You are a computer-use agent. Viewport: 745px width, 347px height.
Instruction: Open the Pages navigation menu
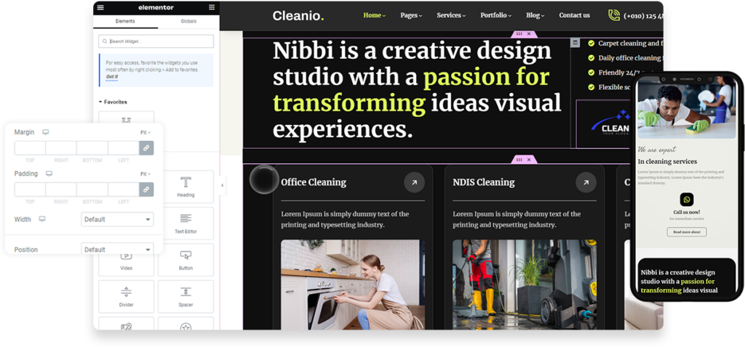[411, 15]
